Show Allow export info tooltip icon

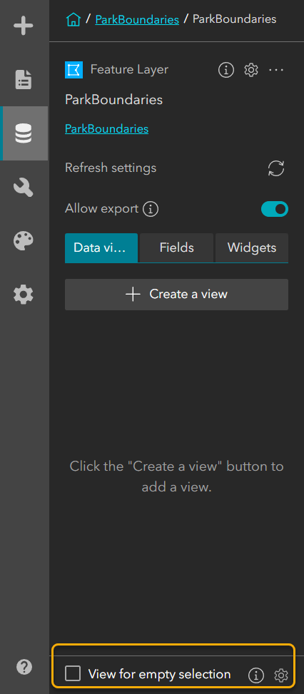pos(151,209)
